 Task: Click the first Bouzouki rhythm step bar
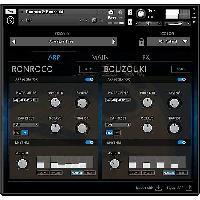[x=132, y=162]
